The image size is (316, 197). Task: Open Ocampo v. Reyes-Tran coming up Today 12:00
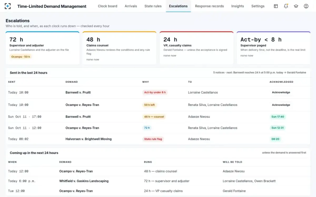point(76,171)
